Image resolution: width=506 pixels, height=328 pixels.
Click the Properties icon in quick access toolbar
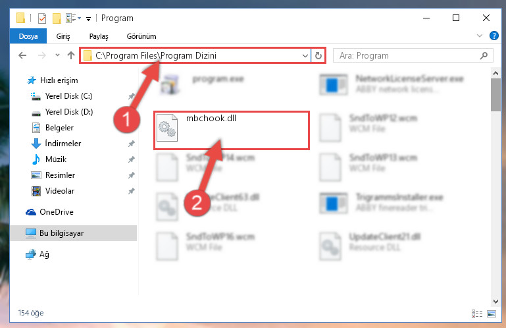tap(42, 18)
